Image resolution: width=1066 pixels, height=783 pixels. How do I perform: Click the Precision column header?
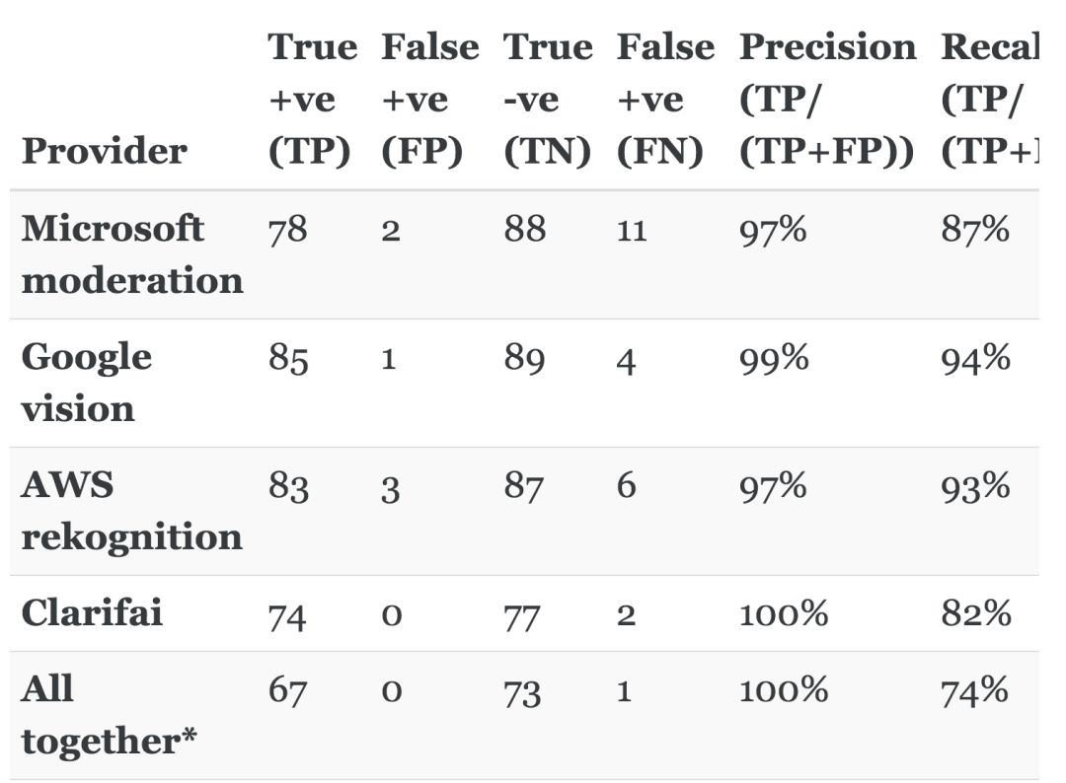point(827,100)
